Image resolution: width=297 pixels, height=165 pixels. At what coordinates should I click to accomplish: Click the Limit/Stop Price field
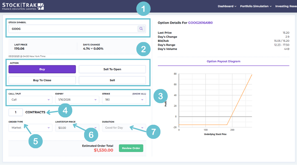(77, 128)
